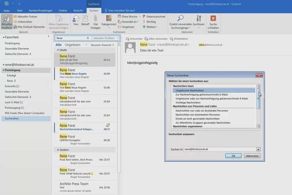Open the Suchordner folder
This screenshot has width=292, height=195.
pos(26,118)
